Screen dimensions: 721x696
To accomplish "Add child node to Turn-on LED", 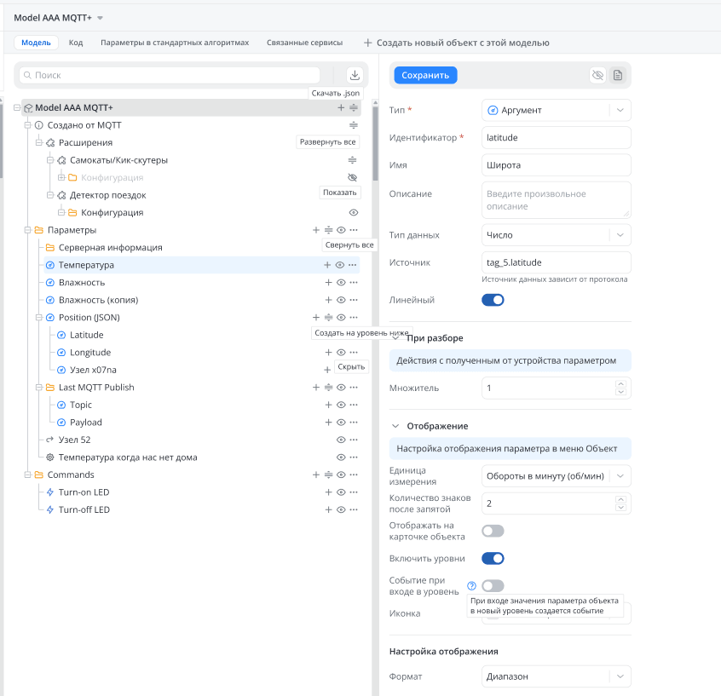I will pos(328,492).
